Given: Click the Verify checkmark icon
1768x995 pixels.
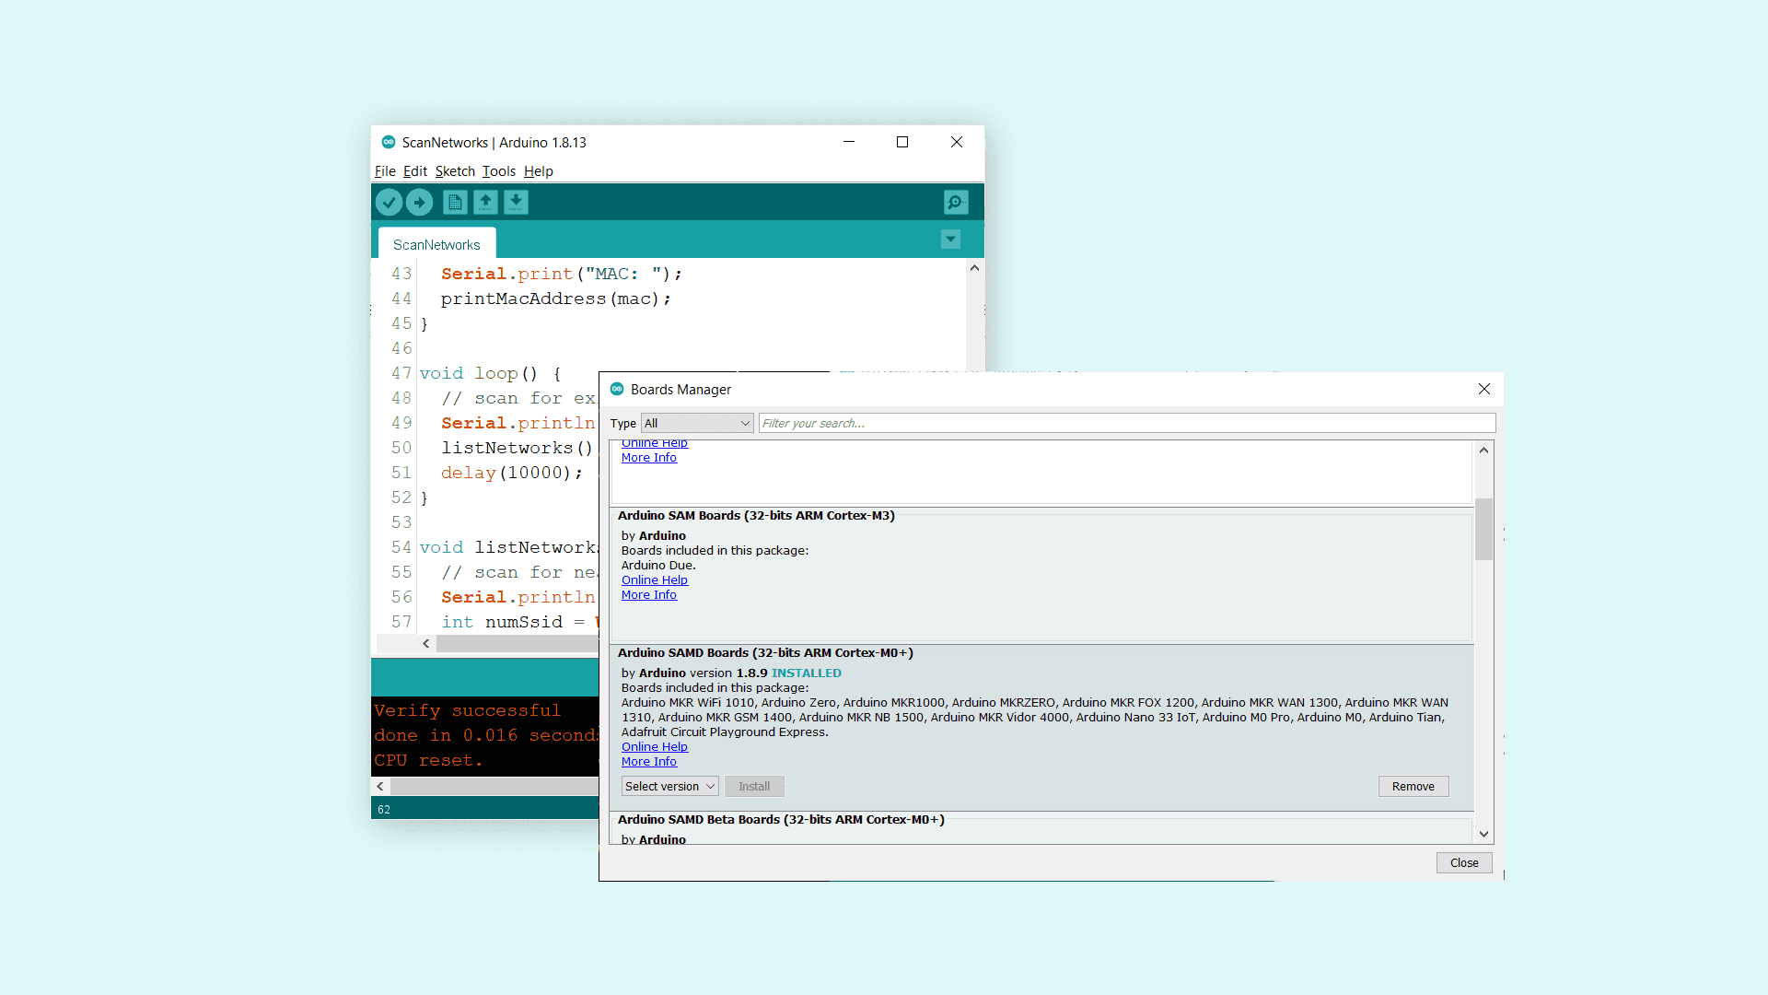Looking at the screenshot, I should 389,202.
